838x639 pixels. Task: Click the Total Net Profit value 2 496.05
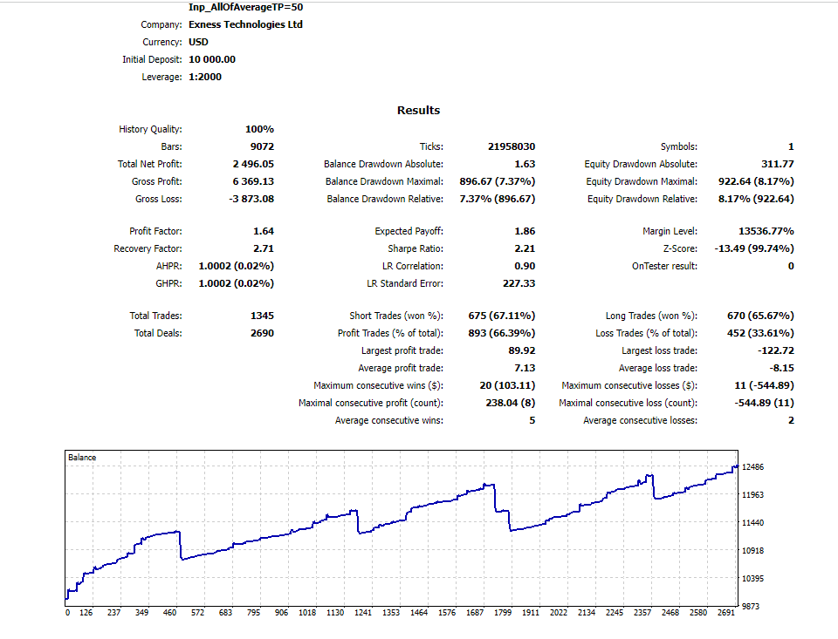tap(253, 164)
